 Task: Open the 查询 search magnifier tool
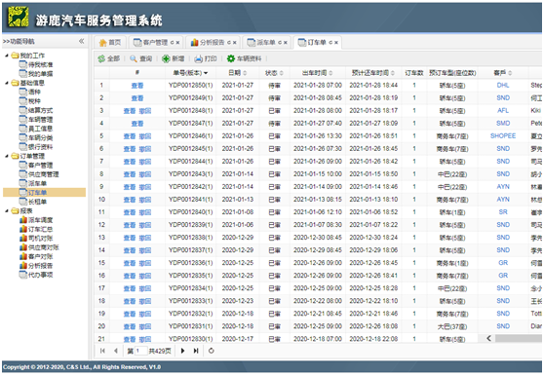point(134,58)
